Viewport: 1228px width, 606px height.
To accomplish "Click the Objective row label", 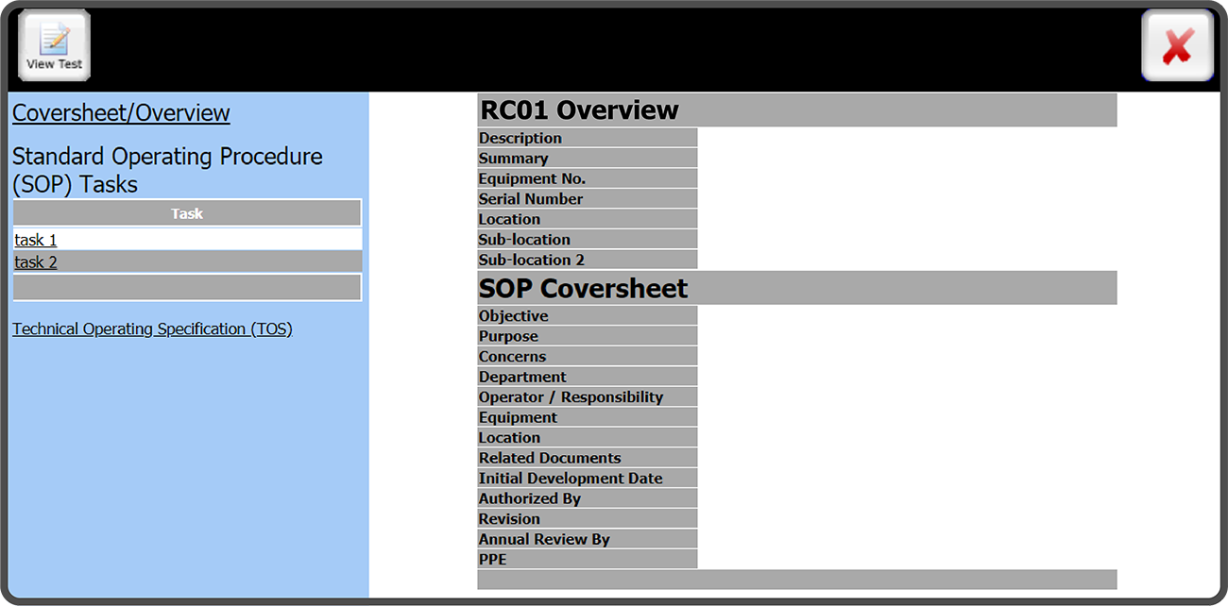I will 513,316.
